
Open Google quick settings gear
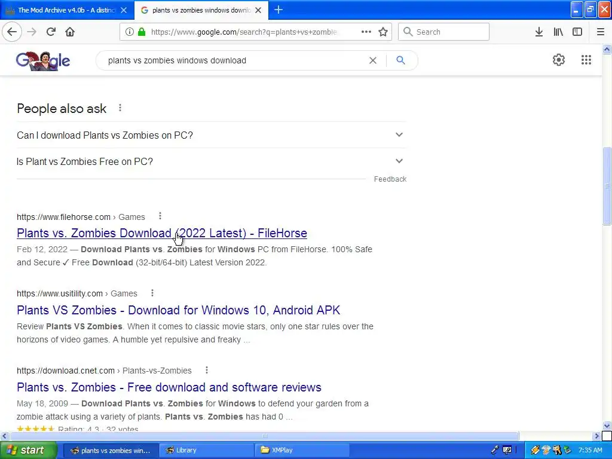pyautogui.click(x=559, y=60)
